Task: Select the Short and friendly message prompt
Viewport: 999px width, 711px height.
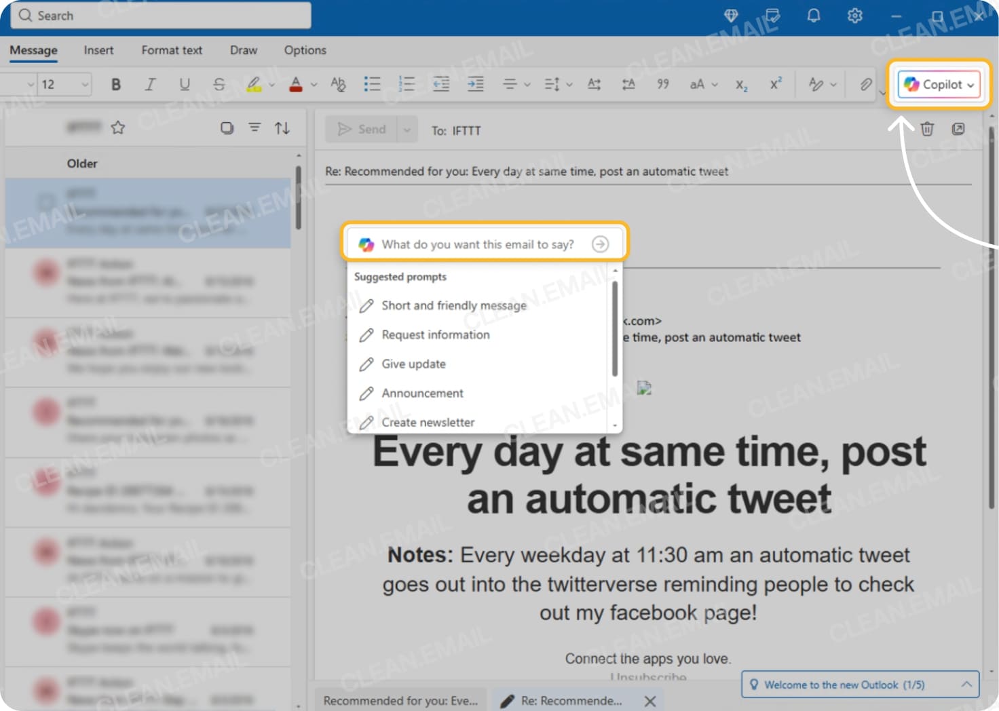Action: [454, 305]
